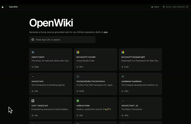This screenshot has height=124, width=191.
Task: Open the OpenWiki breadcrumb link
Action: pyautogui.click(x=13, y=7)
